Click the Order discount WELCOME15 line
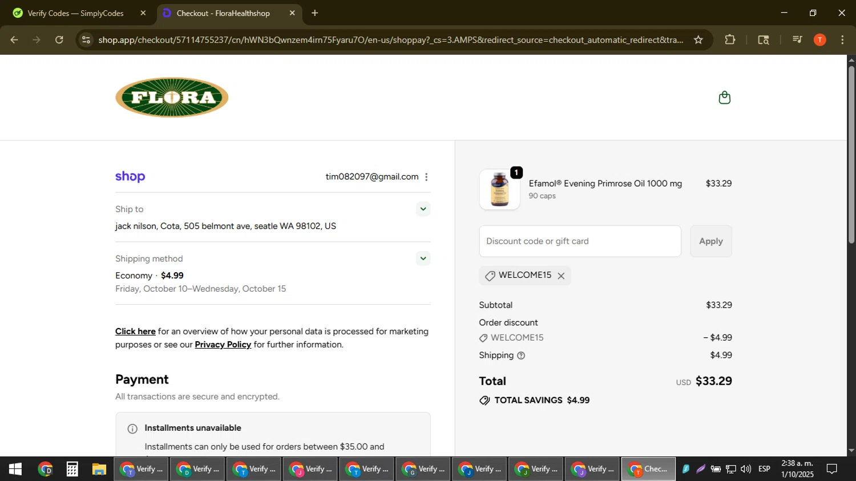856x481 pixels. click(x=605, y=338)
